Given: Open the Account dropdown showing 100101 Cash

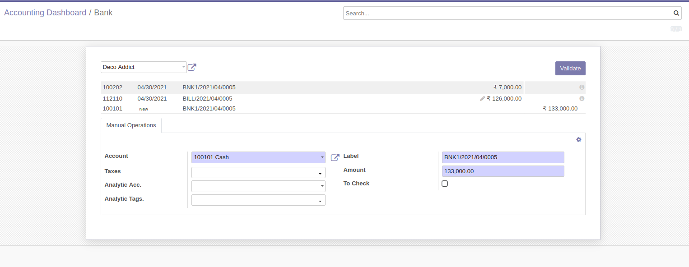Looking at the screenshot, I should pos(322,157).
